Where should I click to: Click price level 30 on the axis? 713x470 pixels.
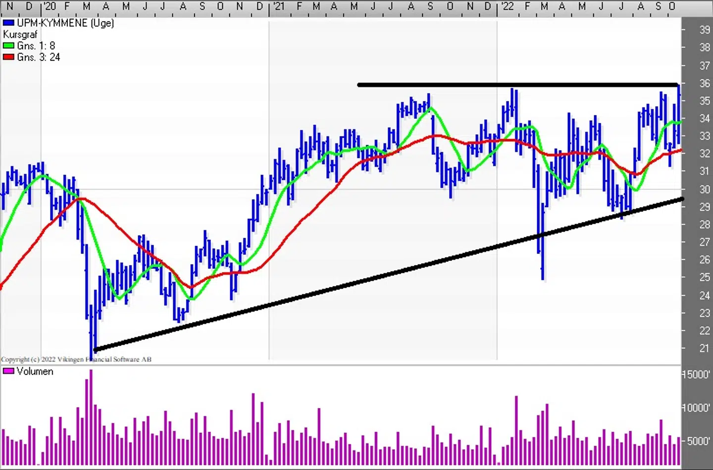(x=704, y=189)
